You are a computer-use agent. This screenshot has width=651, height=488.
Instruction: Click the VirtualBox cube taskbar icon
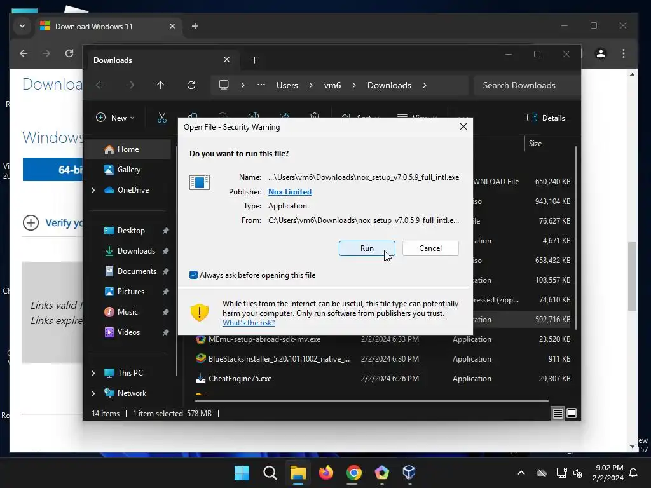409,472
